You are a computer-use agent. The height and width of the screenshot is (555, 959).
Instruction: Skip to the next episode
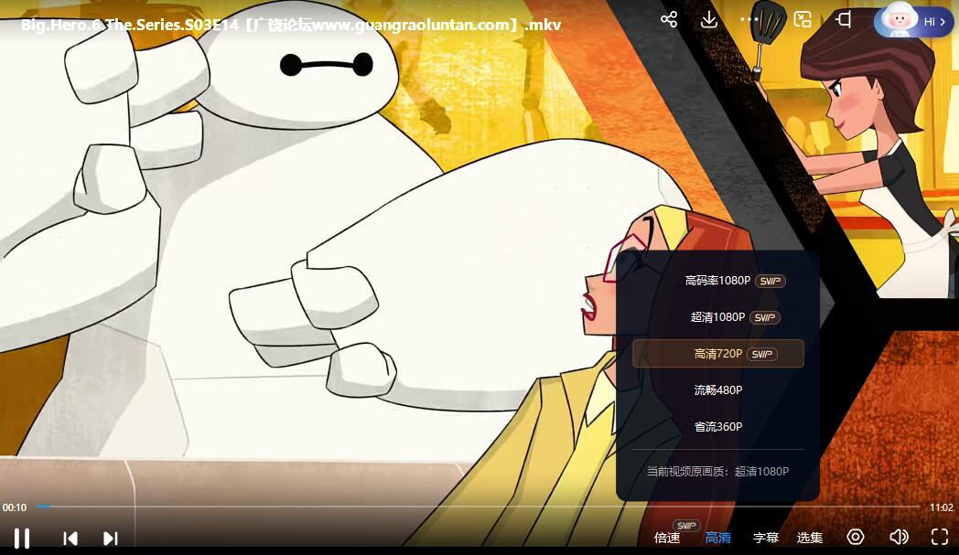pyautogui.click(x=110, y=538)
